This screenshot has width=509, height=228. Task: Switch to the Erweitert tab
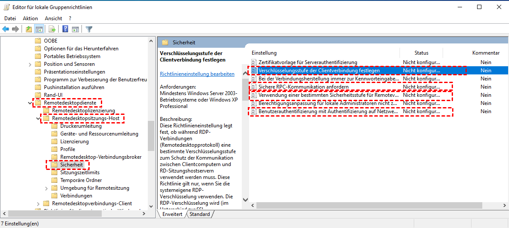(172, 214)
